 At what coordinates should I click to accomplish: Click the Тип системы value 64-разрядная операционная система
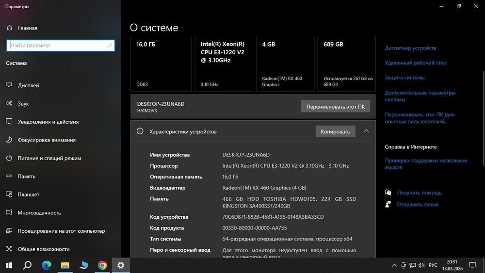[287, 239]
